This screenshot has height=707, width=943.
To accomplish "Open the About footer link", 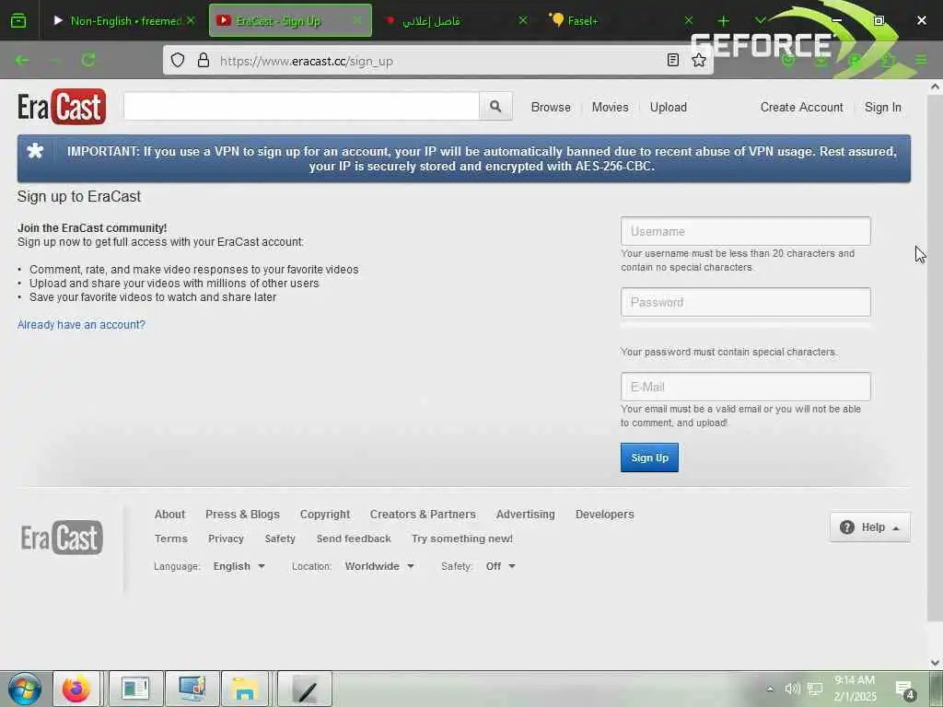I will [169, 515].
